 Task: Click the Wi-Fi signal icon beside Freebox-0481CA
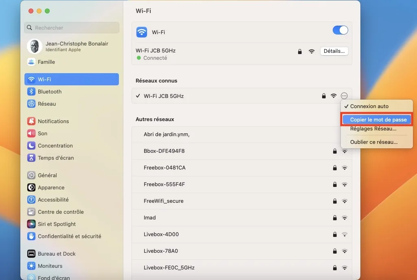(x=345, y=167)
